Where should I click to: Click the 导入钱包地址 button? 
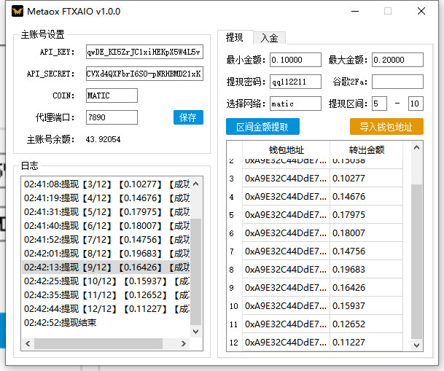click(x=386, y=127)
